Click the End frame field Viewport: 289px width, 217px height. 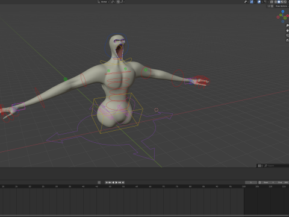tap(282, 183)
